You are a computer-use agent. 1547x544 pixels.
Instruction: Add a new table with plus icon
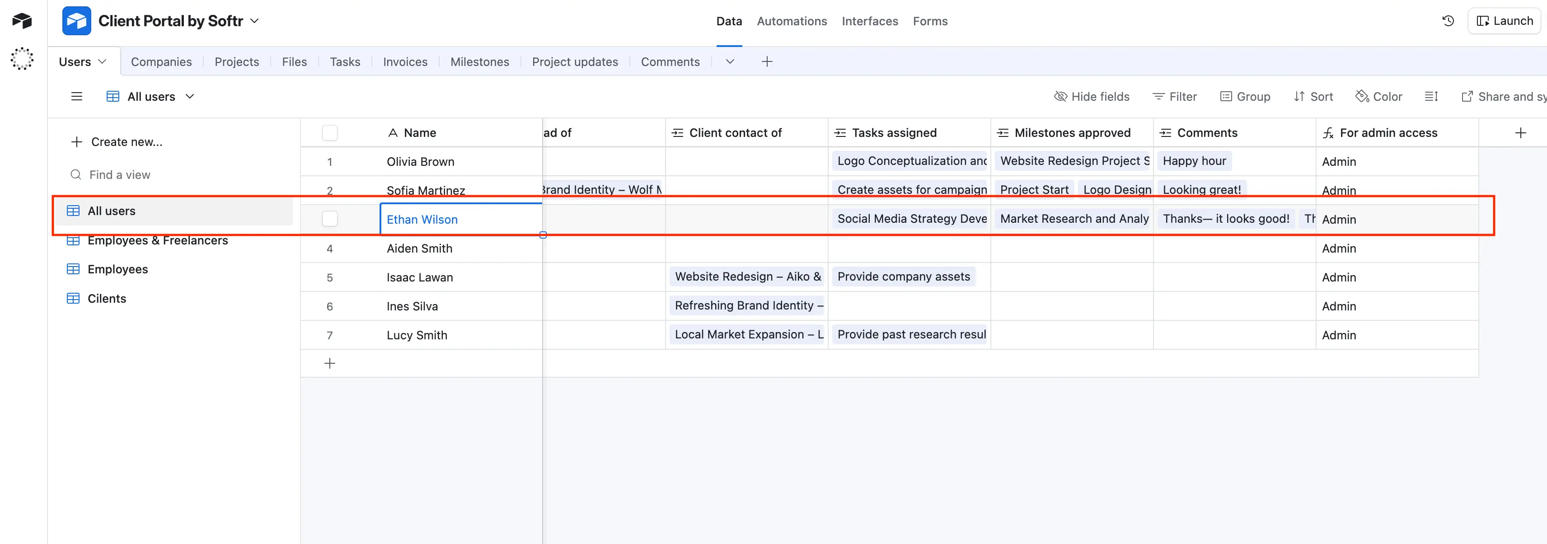tap(767, 62)
